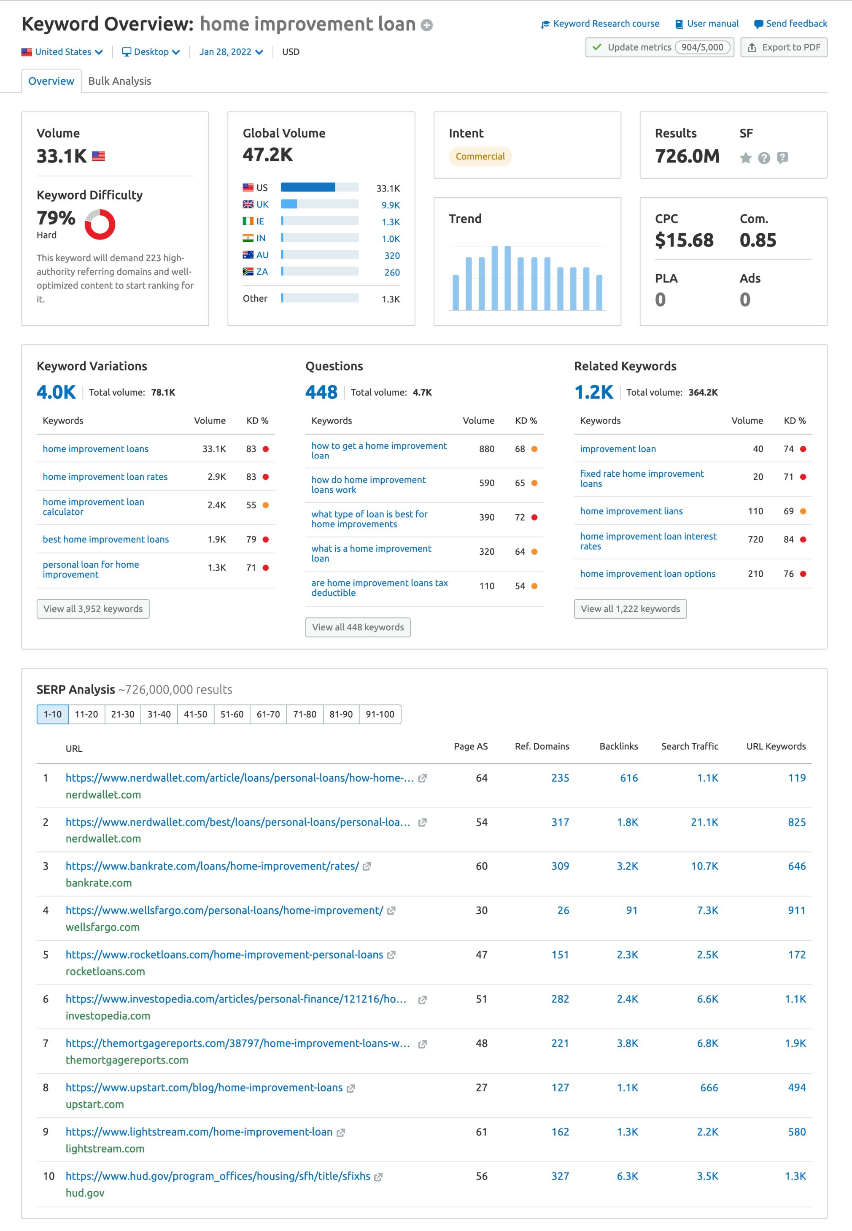The image size is (852, 1231).
Task: Select the 11-20 SERP results range
Action: click(x=86, y=714)
